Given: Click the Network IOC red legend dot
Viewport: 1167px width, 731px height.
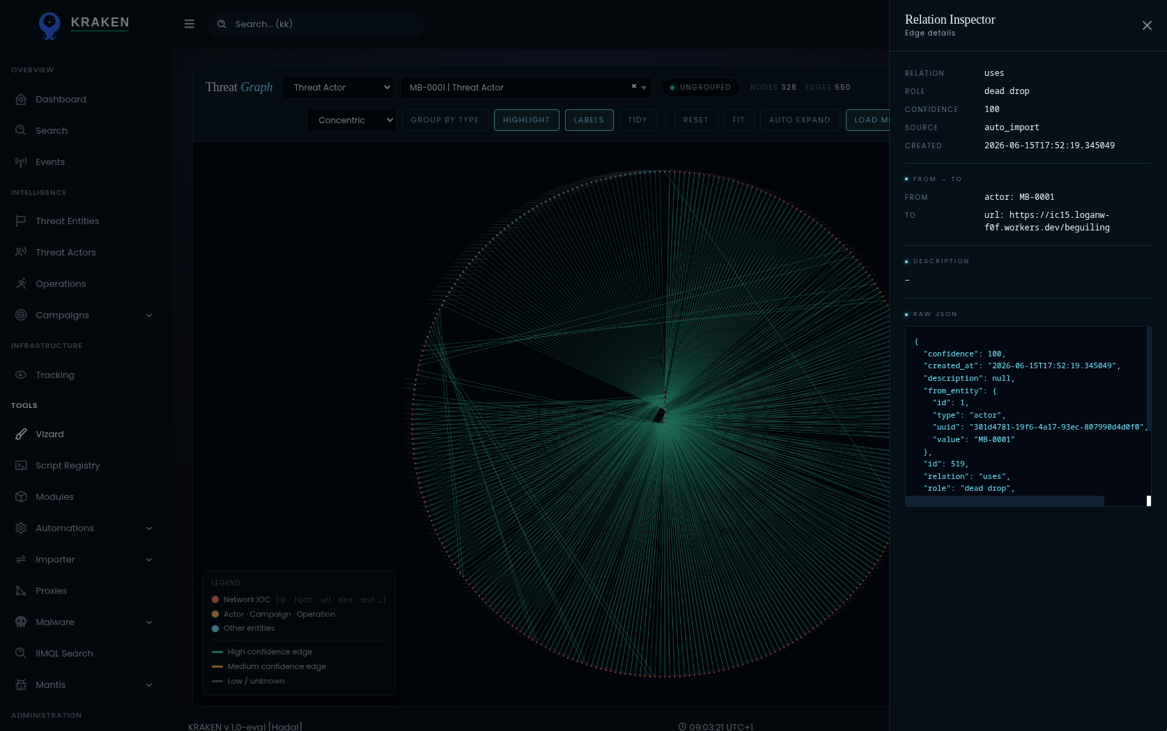Looking at the screenshot, I should pyautogui.click(x=215, y=599).
